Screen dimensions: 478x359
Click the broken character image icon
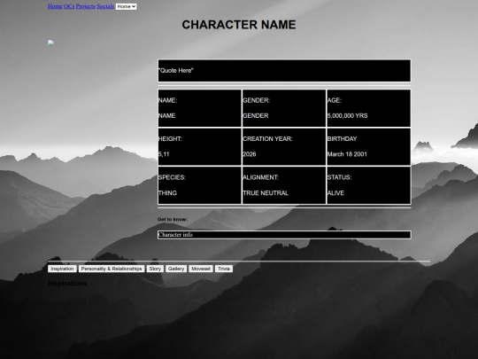point(50,43)
